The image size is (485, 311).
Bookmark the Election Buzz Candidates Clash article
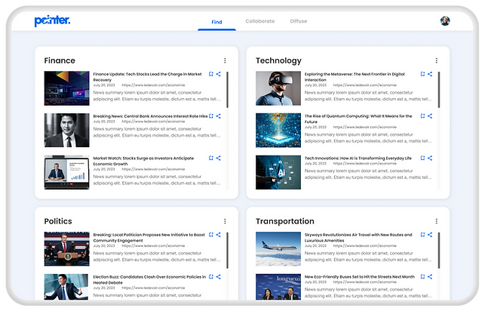[x=211, y=276]
